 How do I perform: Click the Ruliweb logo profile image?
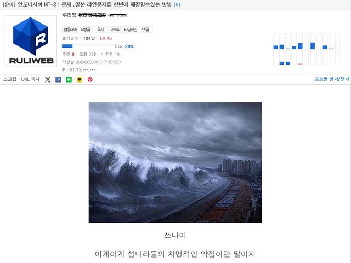[31, 41]
